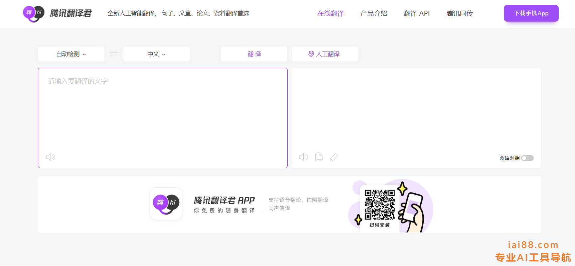
Task: Click the translation output panel
Action: (416, 118)
